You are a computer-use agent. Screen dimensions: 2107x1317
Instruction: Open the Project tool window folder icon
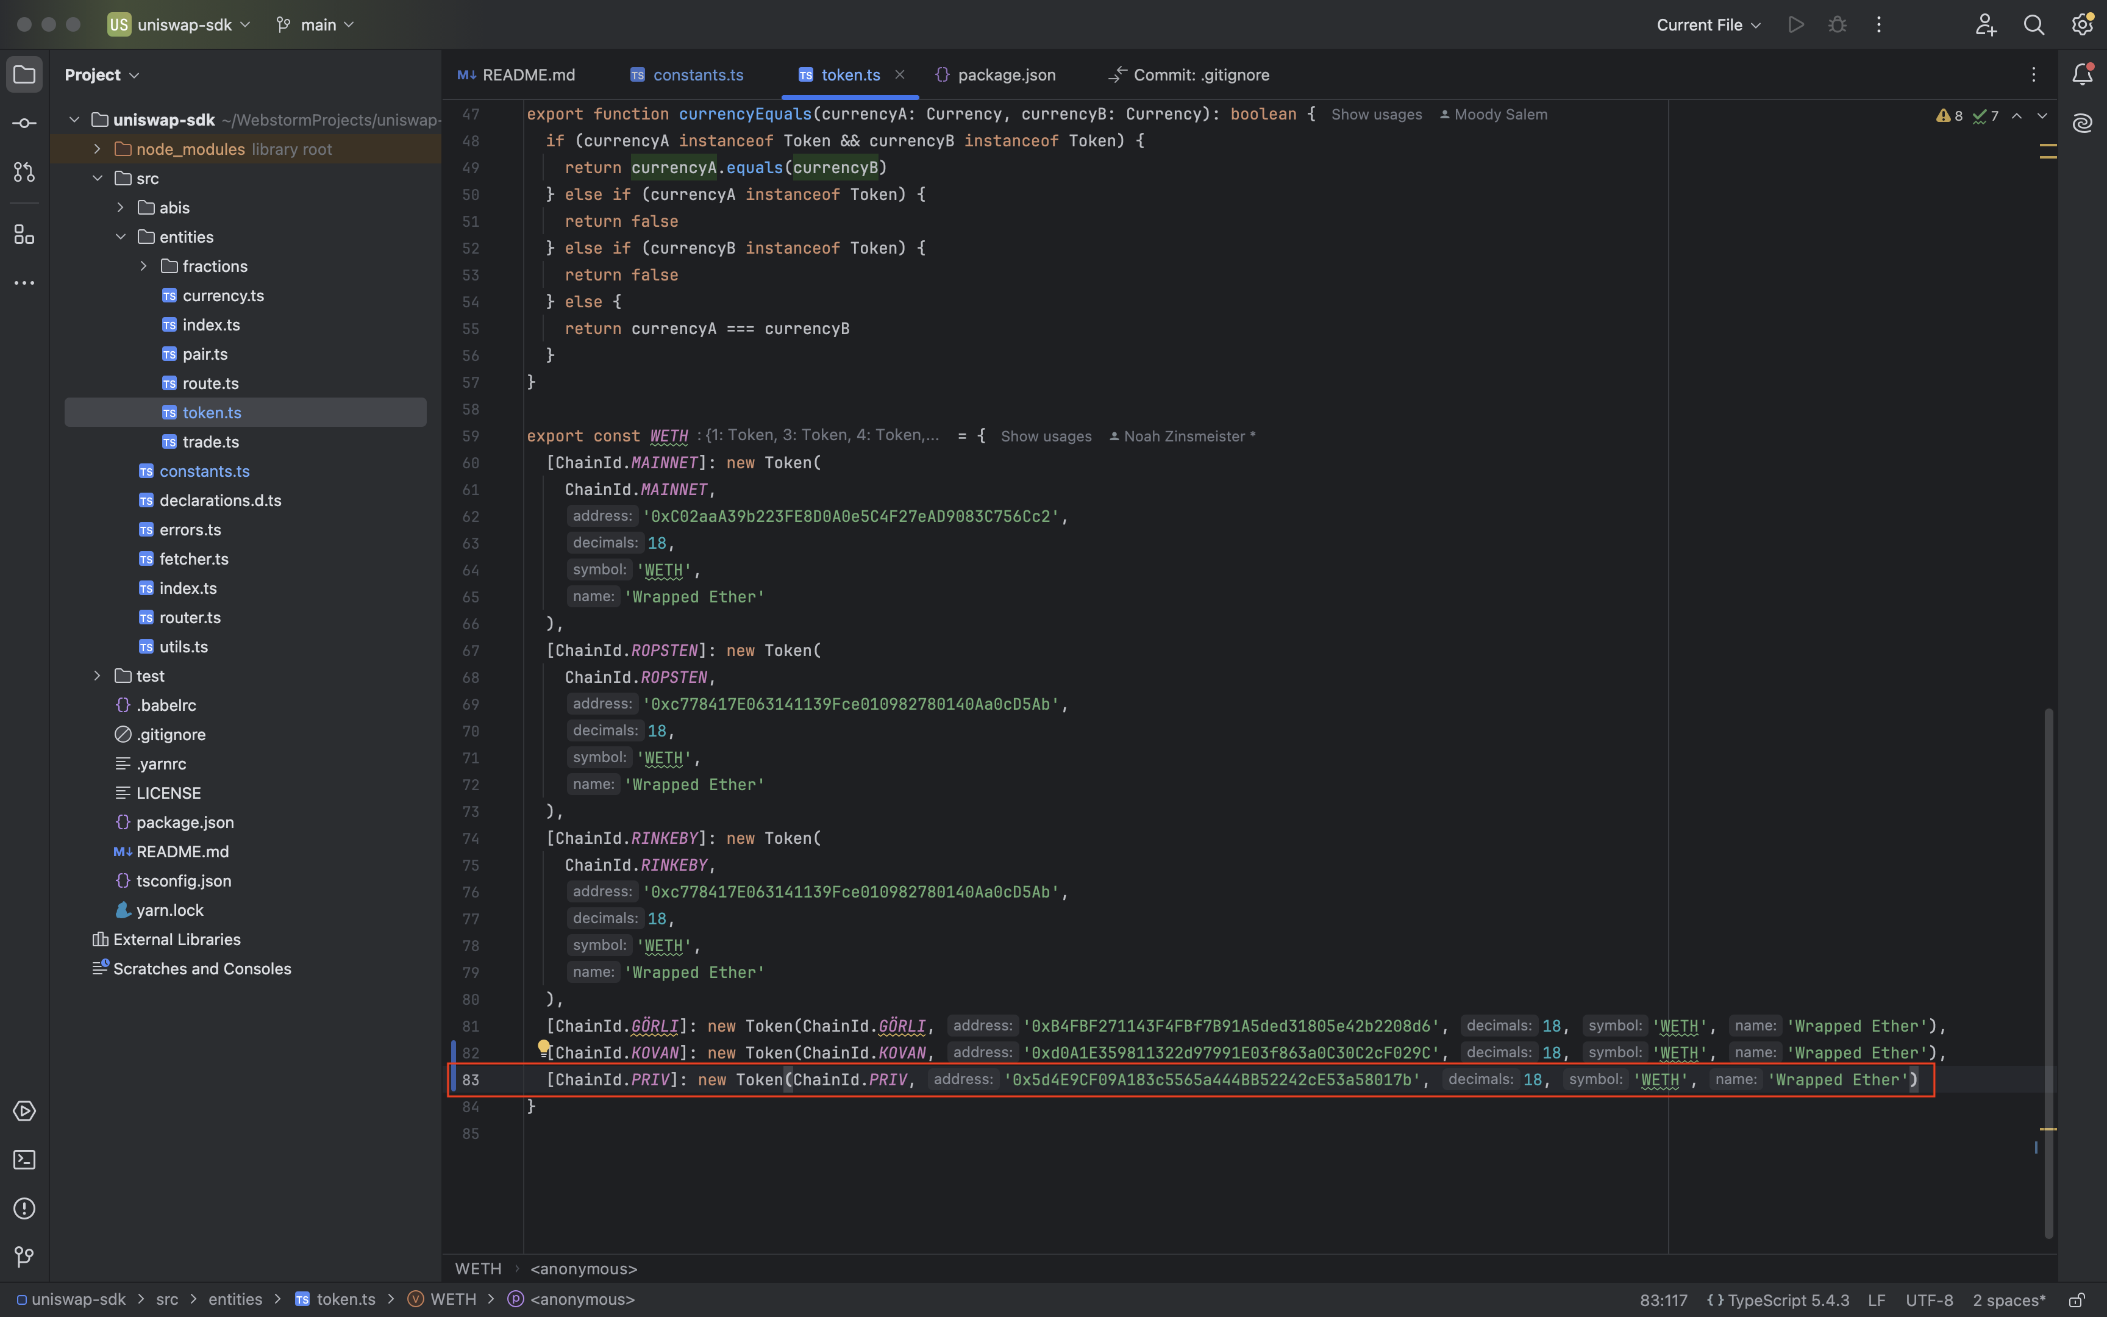click(24, 75)
